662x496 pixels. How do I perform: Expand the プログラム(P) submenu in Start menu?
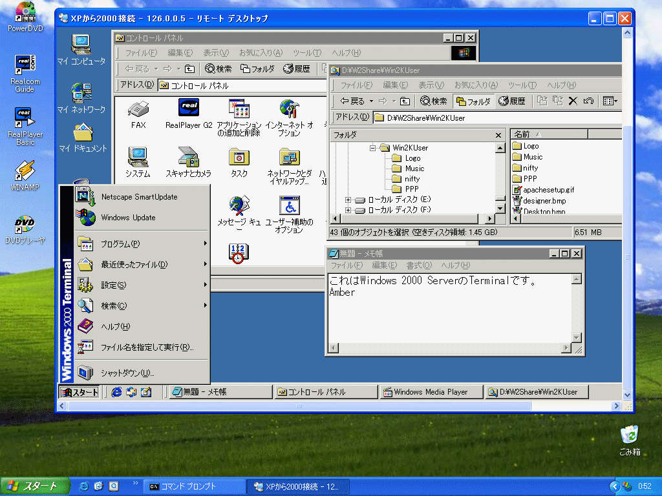click(142, 243)
